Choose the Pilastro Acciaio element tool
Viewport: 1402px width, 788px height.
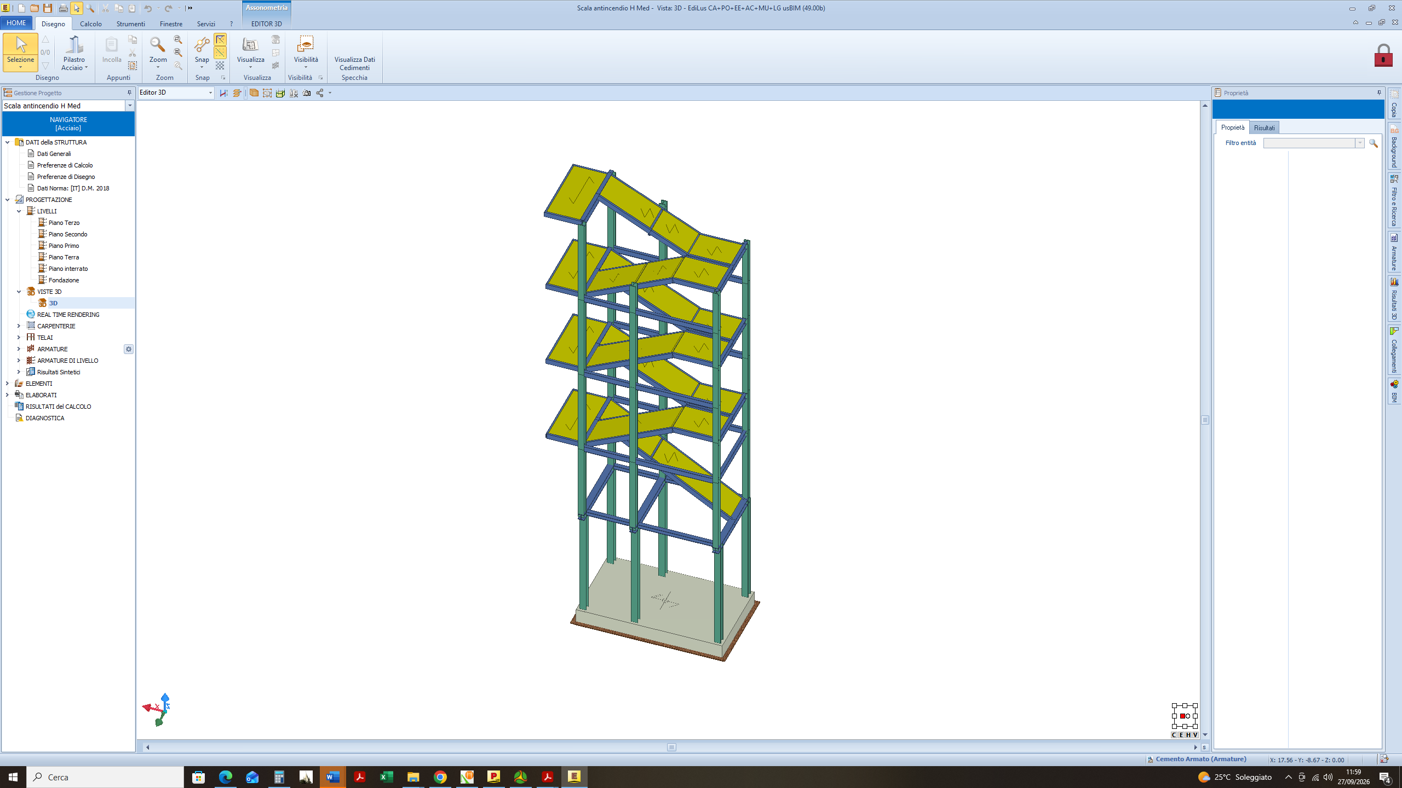point(74,53)
